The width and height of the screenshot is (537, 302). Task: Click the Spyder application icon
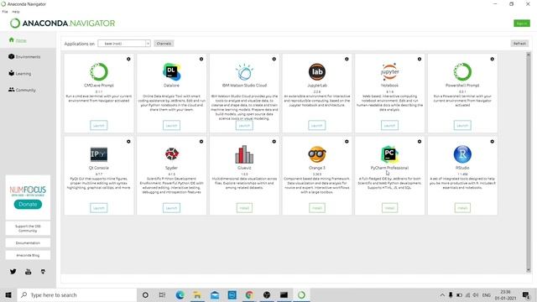pos(171,154)
